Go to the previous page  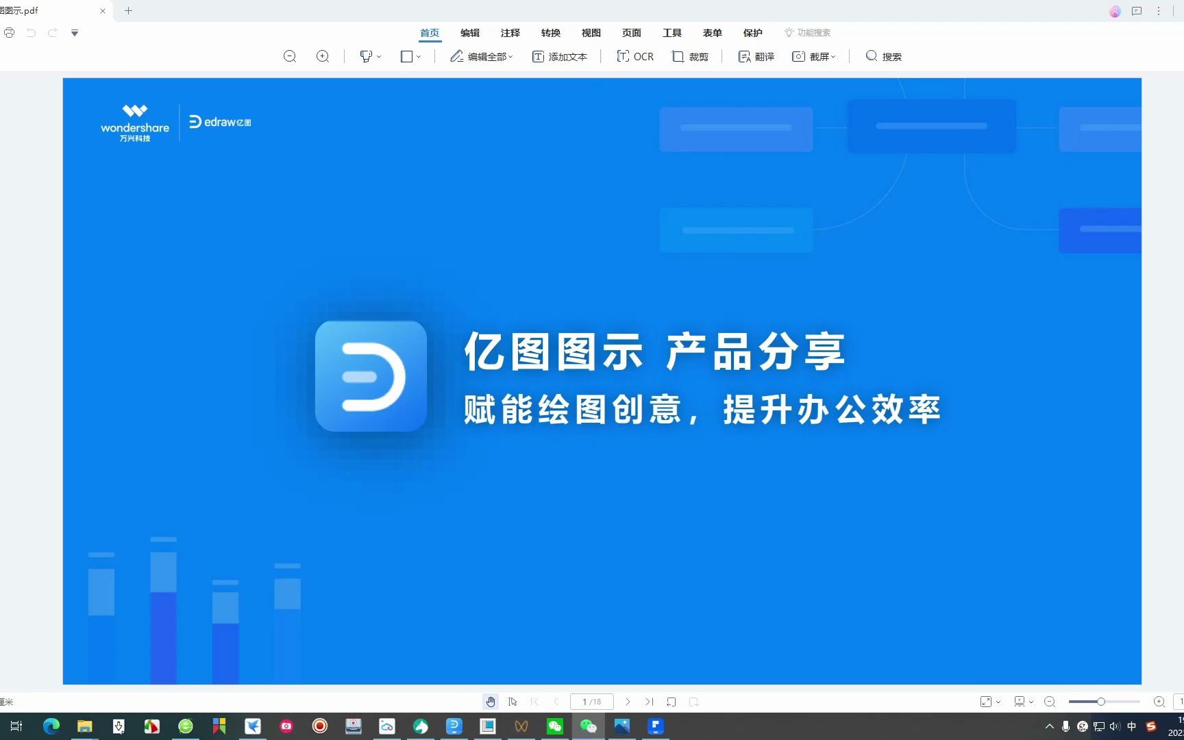coord(556,702)
